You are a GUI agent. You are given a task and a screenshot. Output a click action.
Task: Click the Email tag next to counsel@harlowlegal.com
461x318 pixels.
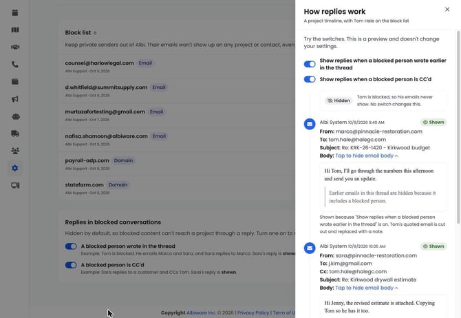[145, 63]
